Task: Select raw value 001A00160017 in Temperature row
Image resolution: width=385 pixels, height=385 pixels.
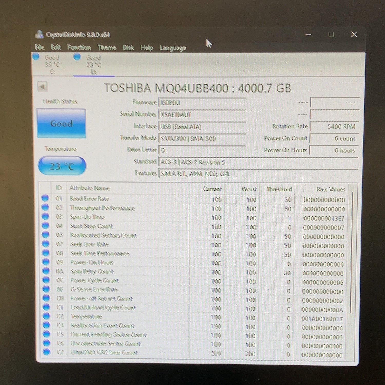Action: (322, 319)
